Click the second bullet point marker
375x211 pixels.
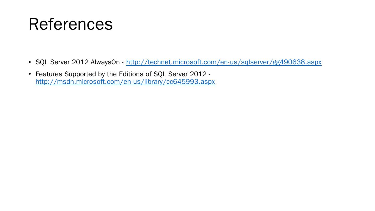click(30, 74)
